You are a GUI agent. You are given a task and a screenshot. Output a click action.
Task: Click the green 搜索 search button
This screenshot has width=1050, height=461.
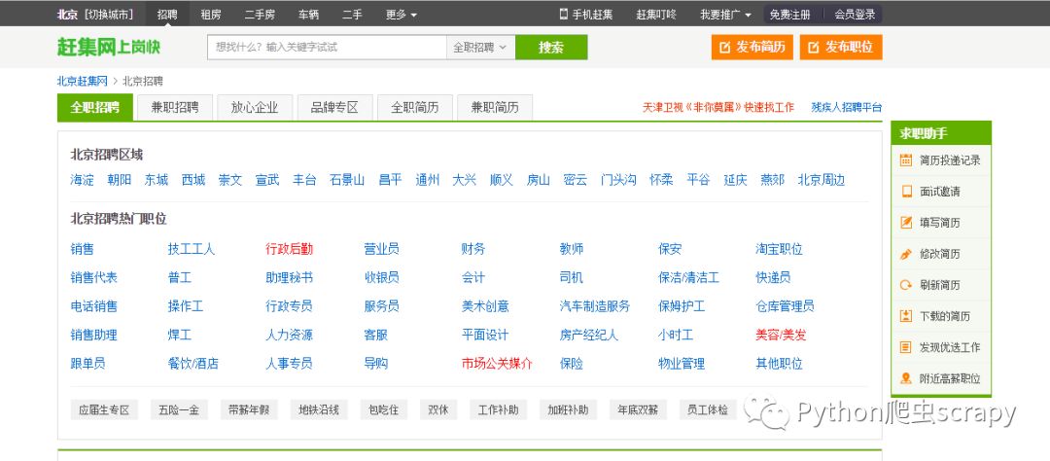click(551, 48)
